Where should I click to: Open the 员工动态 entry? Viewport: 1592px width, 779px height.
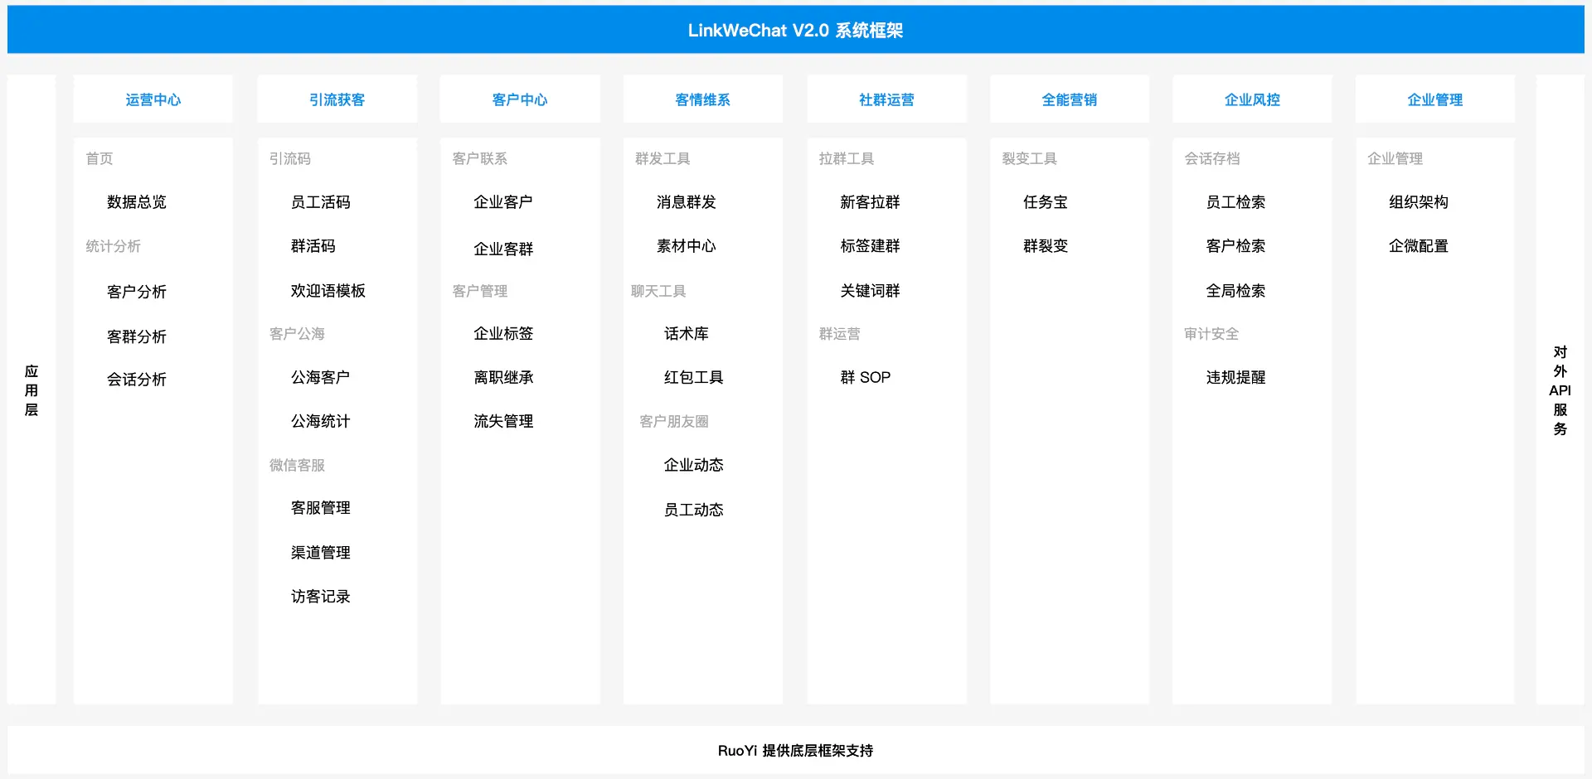pyautogui.click(x=694, y=510)
